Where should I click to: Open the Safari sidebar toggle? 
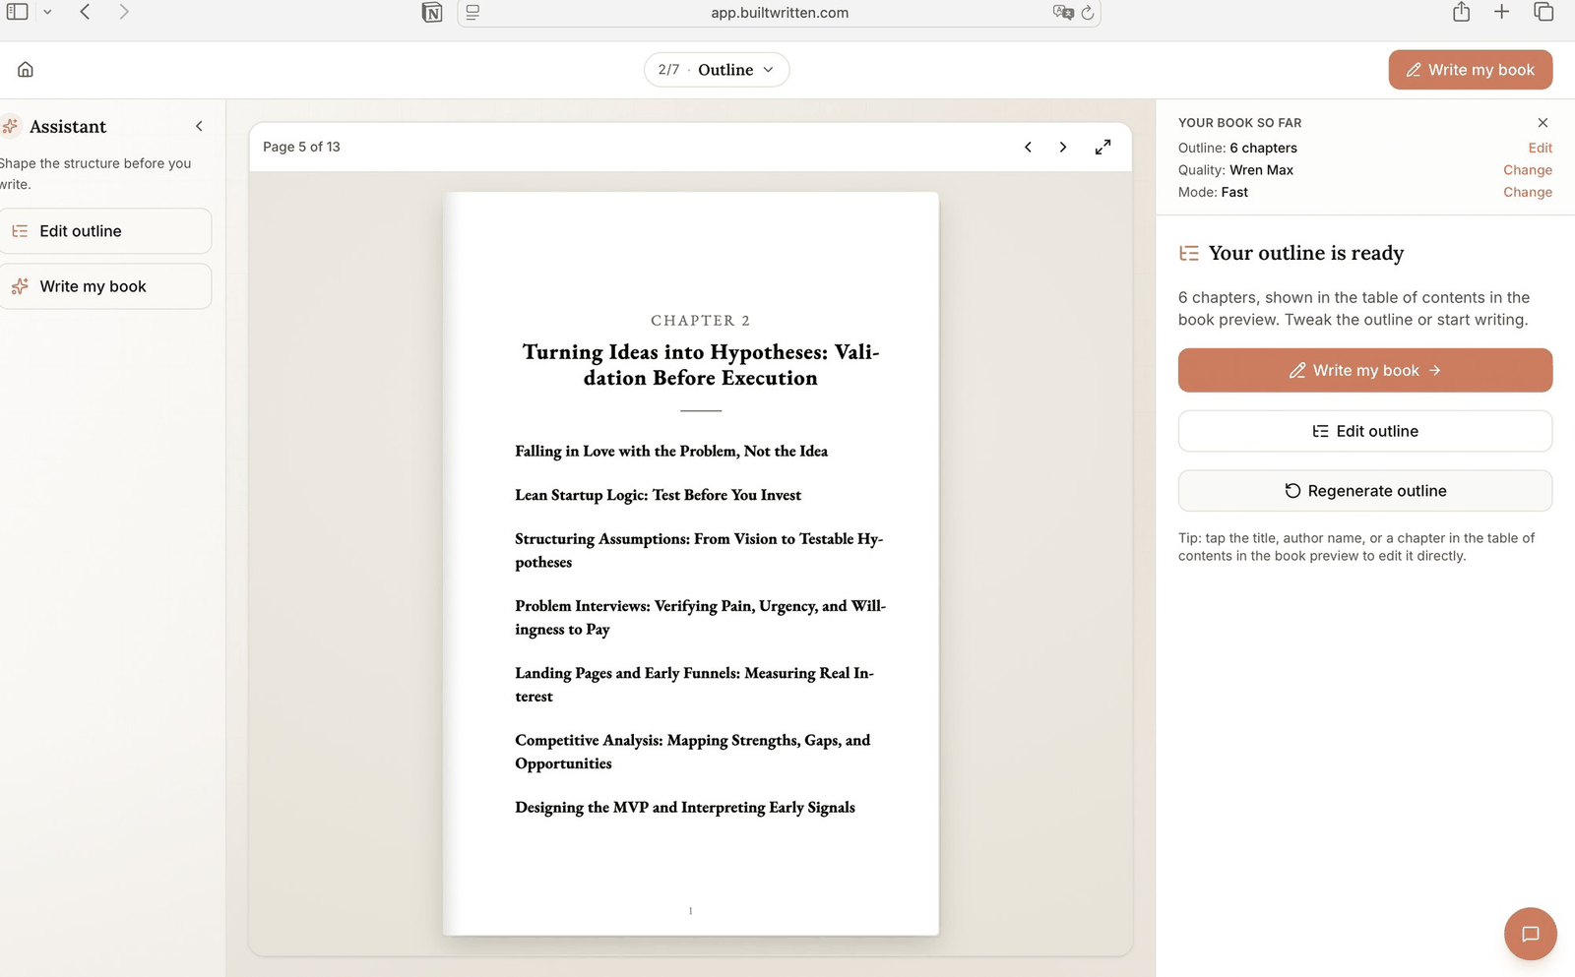point(18,12)
